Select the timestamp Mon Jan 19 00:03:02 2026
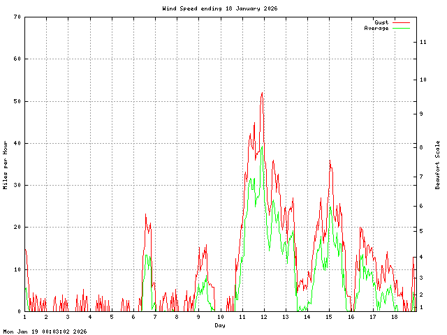447x335 pixels. point(45,332)
